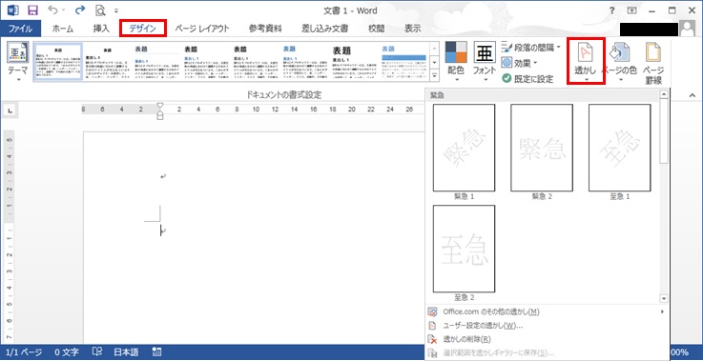Open print preview from quick access toolbar
703x361 pixels.
coord(101,10)
